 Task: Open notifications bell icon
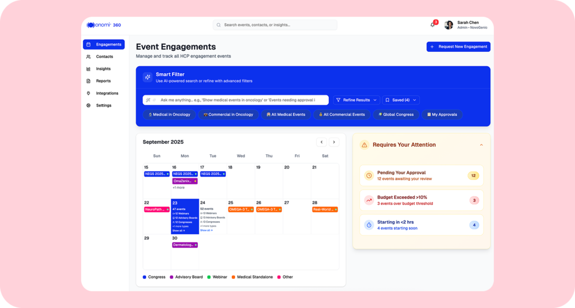433,25
